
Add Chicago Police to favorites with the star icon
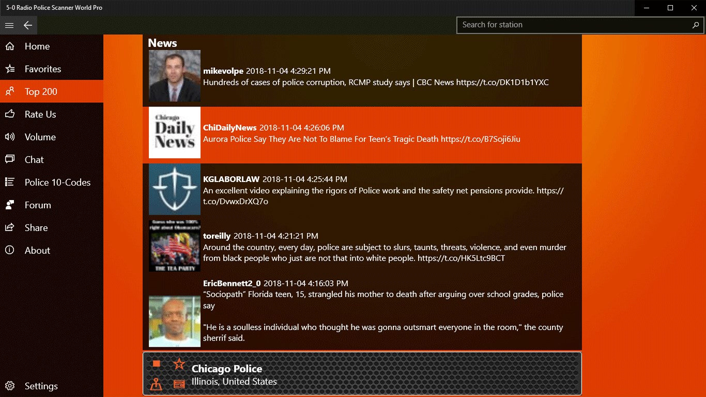coord(179,364)
